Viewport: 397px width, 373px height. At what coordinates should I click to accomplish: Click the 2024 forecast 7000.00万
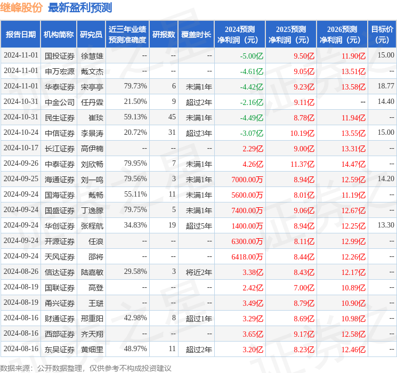tap(247, 180)
